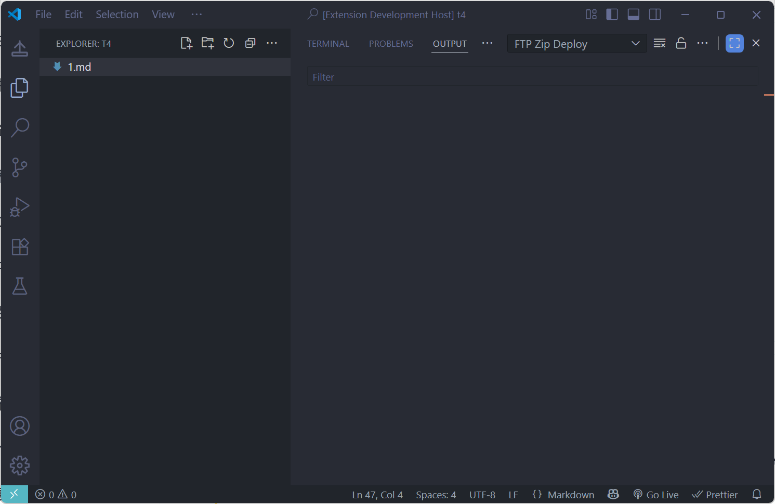This screenshot has height=504, width=775.
Task: Switch to the PROBLEMS tab
Action: [x=391, y=44]
